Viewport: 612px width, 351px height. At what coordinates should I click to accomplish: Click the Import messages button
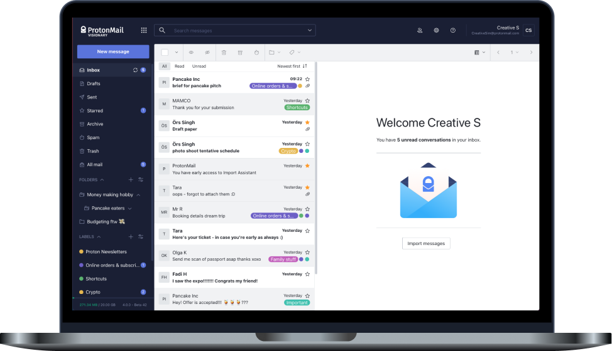click(426, 244)
